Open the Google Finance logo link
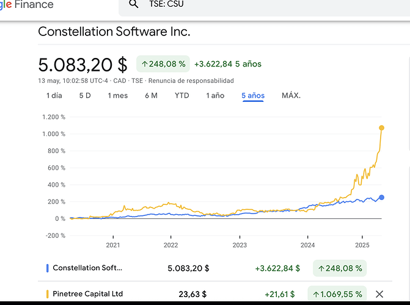Image resolution: width=410 pixels, height=305 pixels. coord(27,4)
